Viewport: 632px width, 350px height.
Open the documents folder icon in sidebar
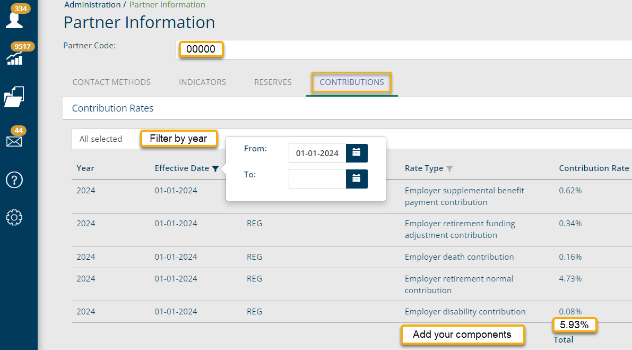pyautogui.click(x=14, y=97)
